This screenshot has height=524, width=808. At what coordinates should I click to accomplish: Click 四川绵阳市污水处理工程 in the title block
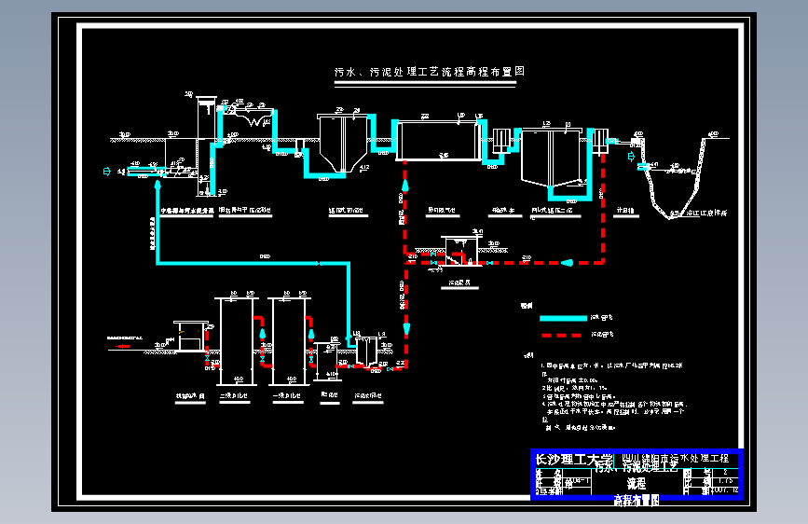[x=675, y=458]
